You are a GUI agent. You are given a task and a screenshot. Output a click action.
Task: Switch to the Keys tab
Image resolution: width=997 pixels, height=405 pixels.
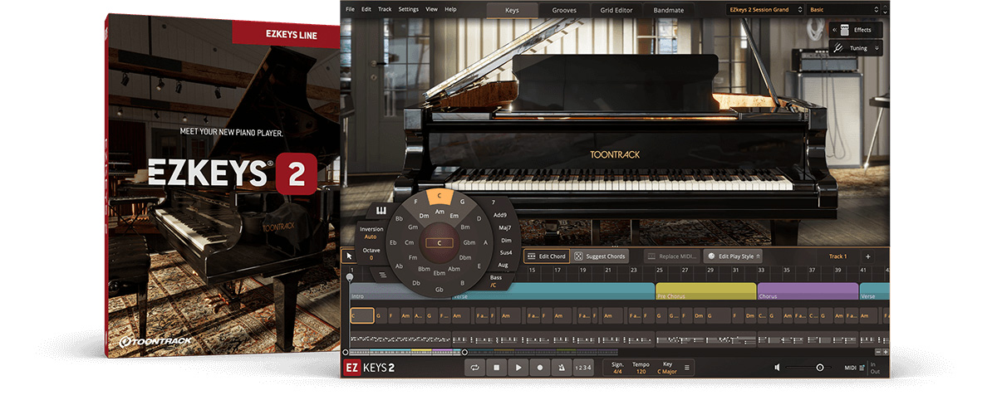point(513,10)
